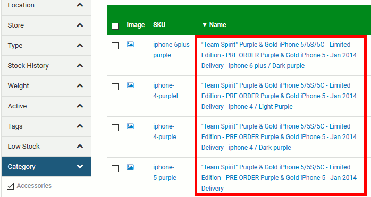Screen dimensions: 371x197
Task: Open product name ending 'iphone 6 plus / Dark purple'
Action: pyautogui.click(x=279, y=55)
